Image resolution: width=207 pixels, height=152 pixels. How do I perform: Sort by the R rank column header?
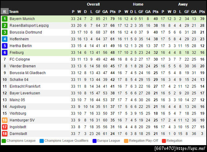(x=4, y=11)
